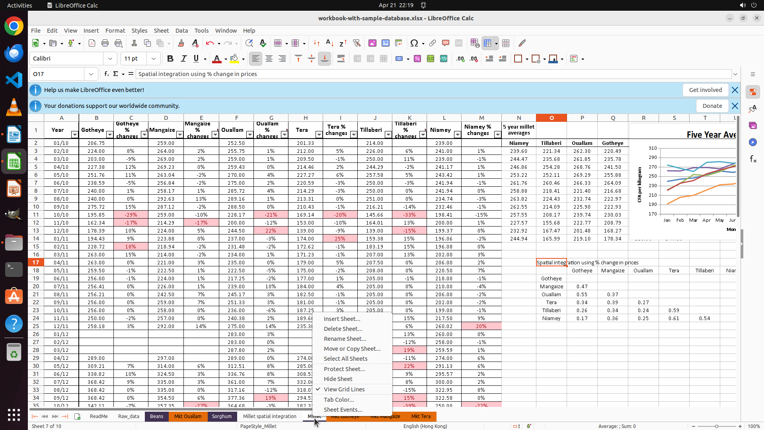Switch to the Sorghum sheet tab
Image resolution: width=764 pixels, height=430 pixels.
click(x=222, y=416)
